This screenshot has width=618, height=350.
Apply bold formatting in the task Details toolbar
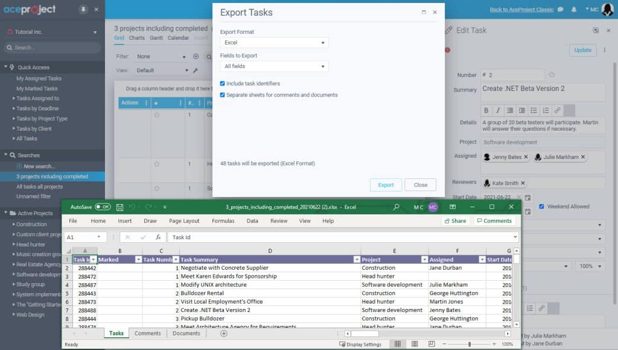(486, 110)
